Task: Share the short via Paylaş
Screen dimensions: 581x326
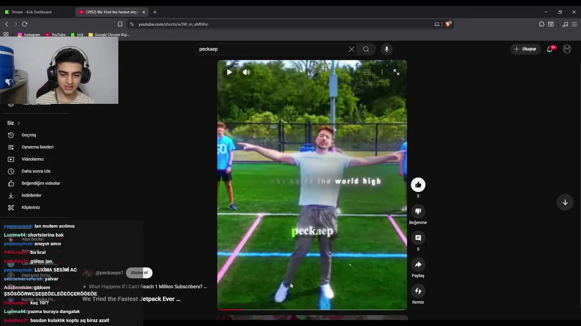Action: point(418,264)
